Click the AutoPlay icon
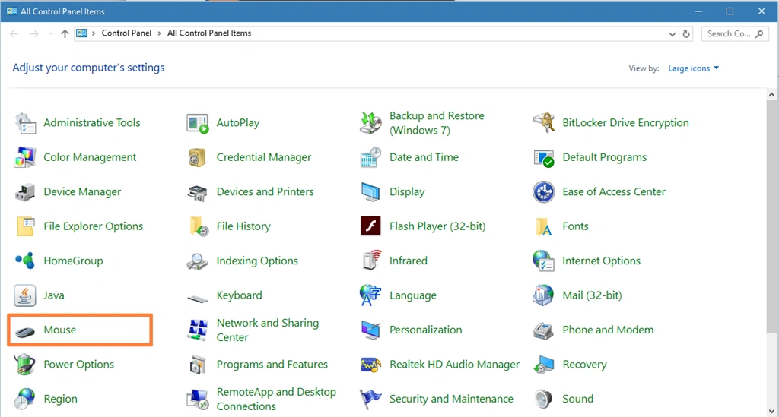The image size is (779, 417). 198,123
